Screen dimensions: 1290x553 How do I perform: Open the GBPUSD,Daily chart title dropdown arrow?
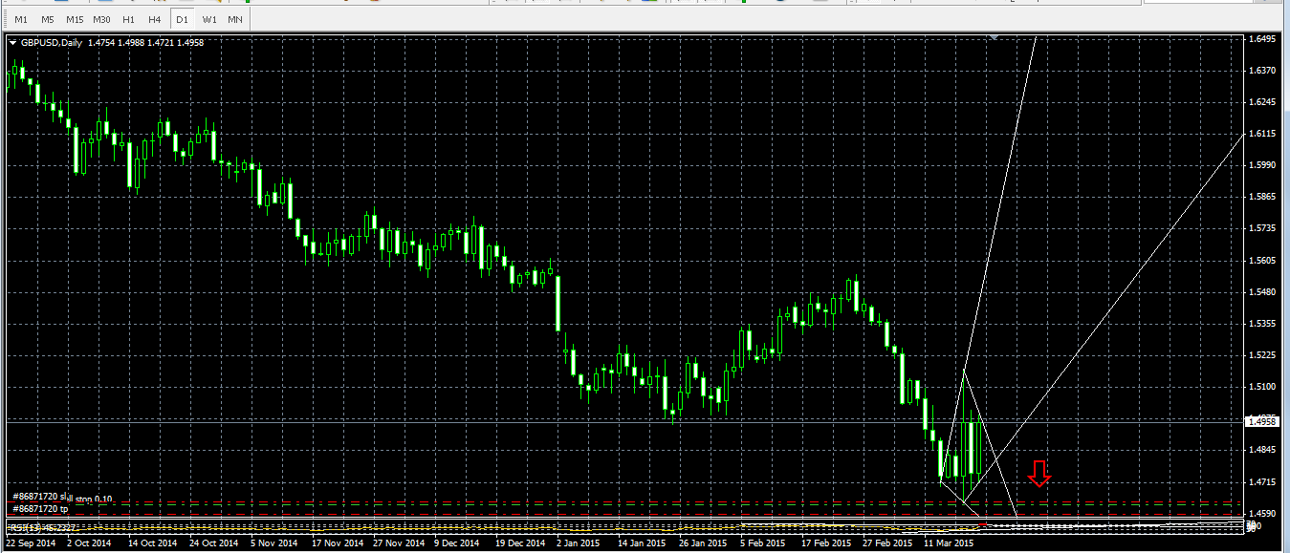(x=12, y=42)
